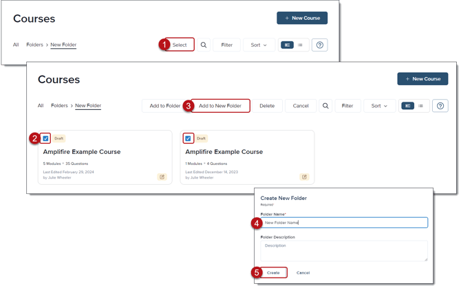
Task: Expand the Sort dropdown in the lower Courses panel
Action: [380, 106]
